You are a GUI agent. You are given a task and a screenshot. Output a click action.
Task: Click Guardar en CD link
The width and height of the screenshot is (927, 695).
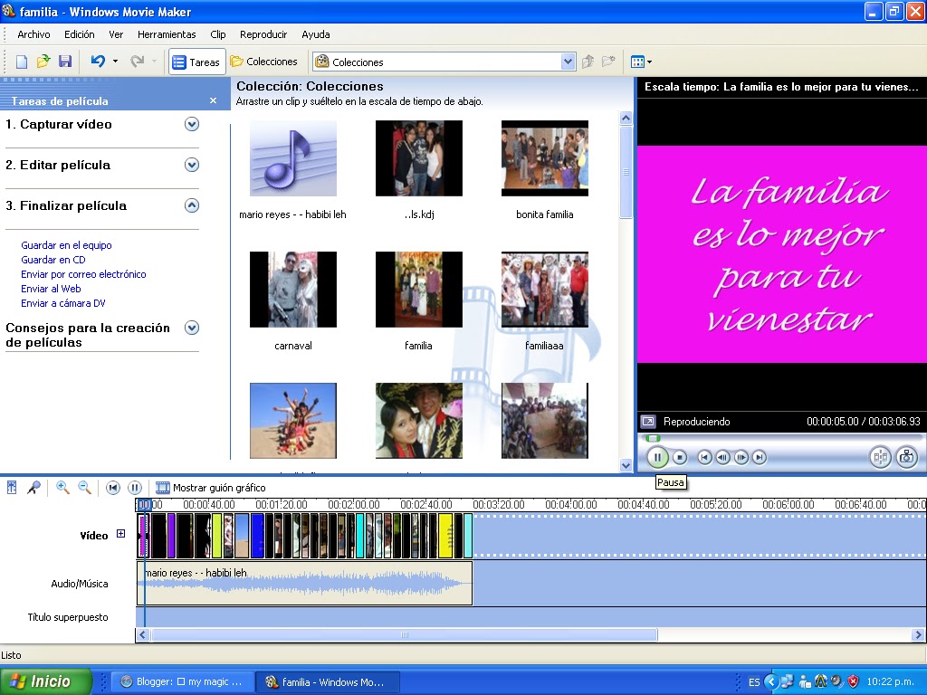(x=53, y=260)
